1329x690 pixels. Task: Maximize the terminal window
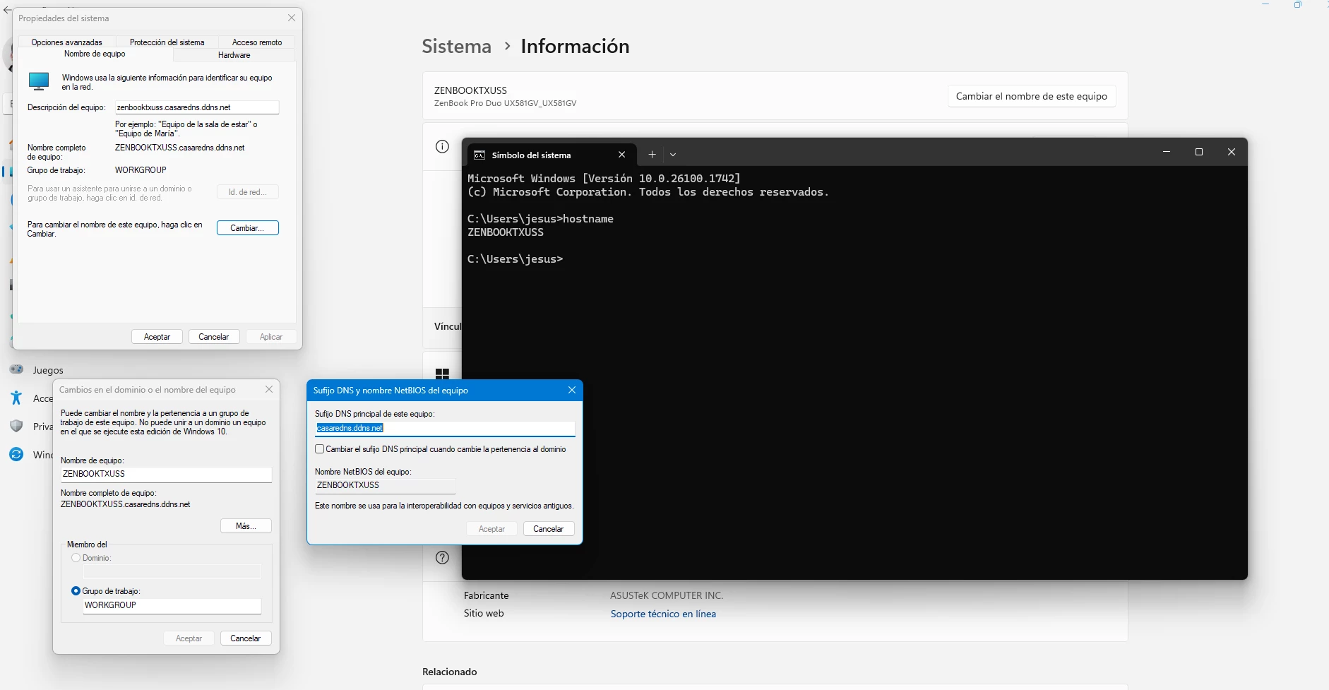click(x=1199, y=152)
